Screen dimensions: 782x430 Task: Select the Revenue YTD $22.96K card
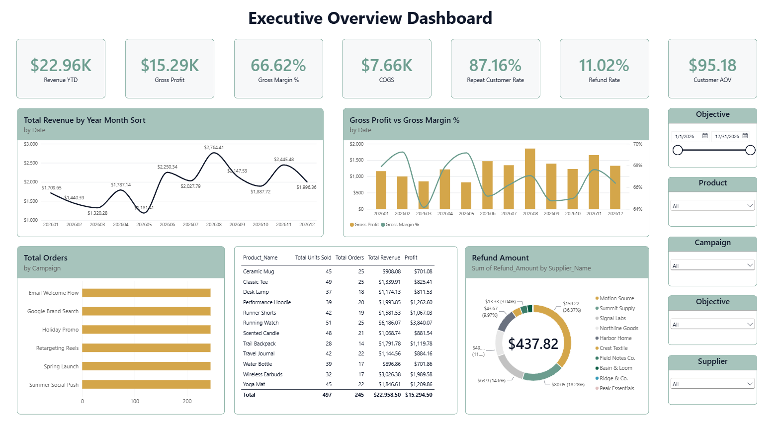click(x=61, y=69)
